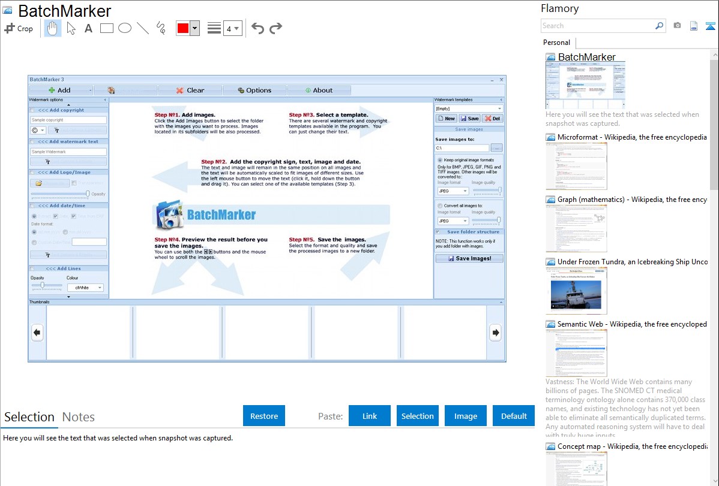The height and width of the screenshot is (486, 719).
Task: Tick the Add date/time checkbox
Action: tap(32, 206)
